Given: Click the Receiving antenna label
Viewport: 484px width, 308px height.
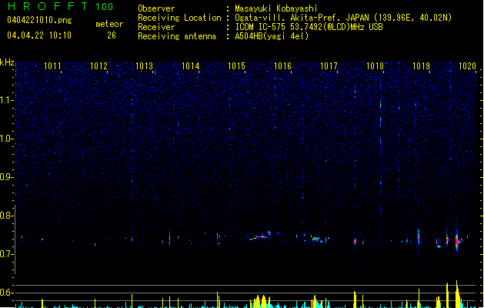Looking at the screenshot, I should 177,36.
